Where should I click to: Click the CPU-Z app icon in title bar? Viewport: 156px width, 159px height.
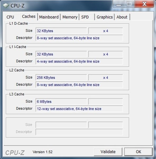(x=6, y=5)
